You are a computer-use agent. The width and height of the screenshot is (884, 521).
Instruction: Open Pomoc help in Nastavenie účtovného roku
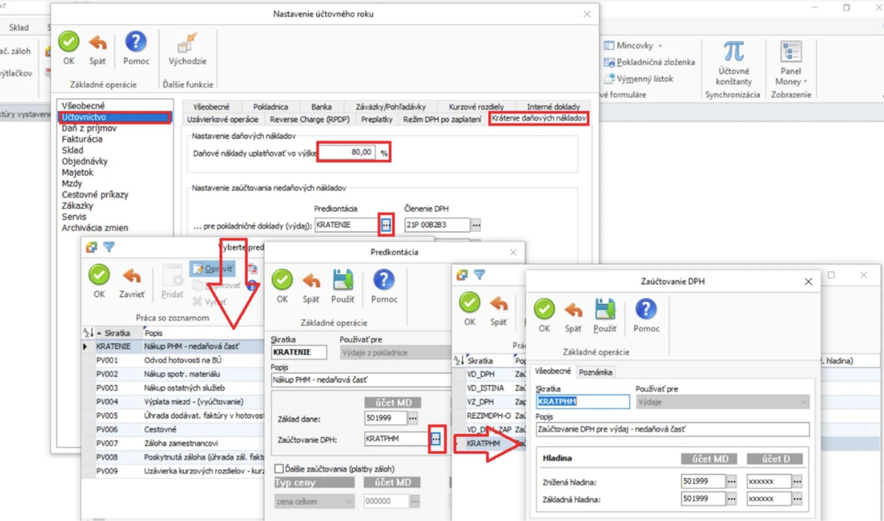pyautogui.click(x=136, y=42)
